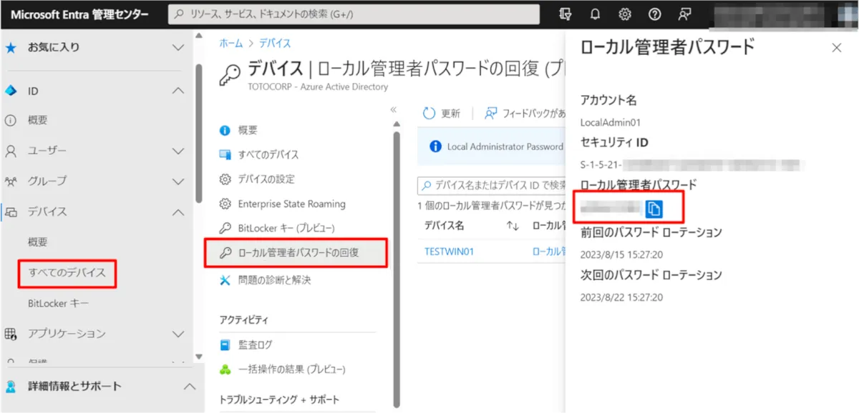The height and width of the screenshot is (413, 859).
Task: Expand お気に入り section
Action: (x=179, y=48)
